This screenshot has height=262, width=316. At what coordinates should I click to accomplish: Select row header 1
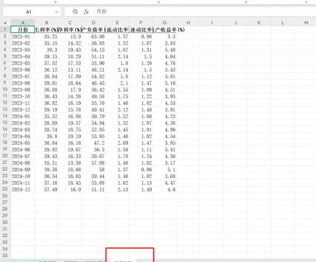pyautogui.click(x=5, y=29)
